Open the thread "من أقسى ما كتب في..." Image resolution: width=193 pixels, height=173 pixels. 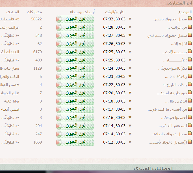[x=168, y=110]
